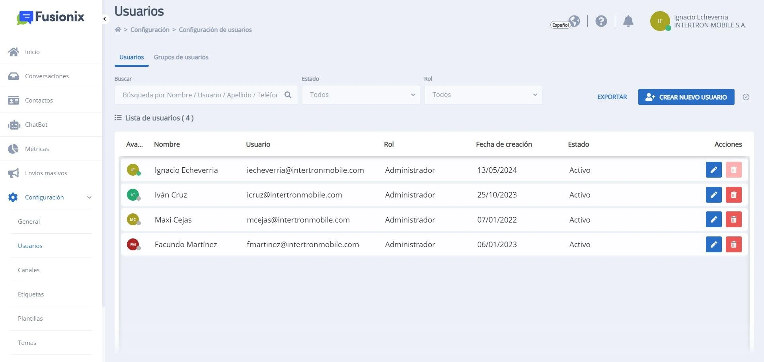
Task: Collapse the Configuración menu chevron
Action: point(89,197)
